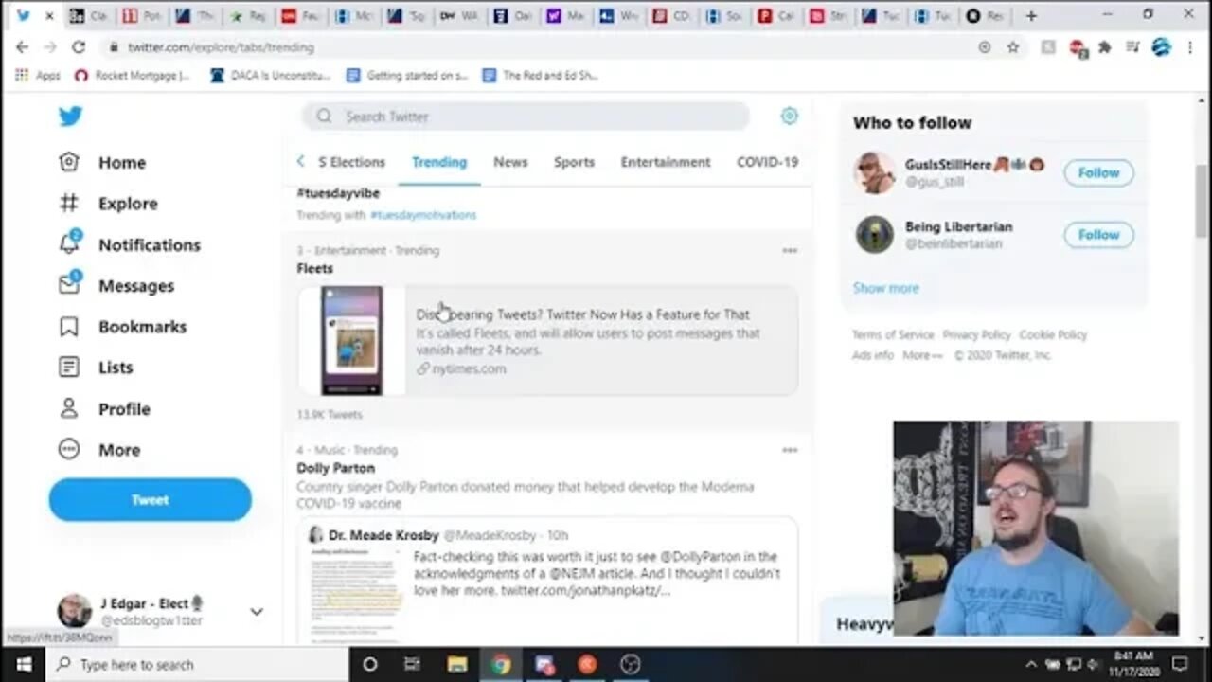The image size is (1212, 682).
Task: Expand J Edgar account switcher chevron
Action: coord(256,612)
